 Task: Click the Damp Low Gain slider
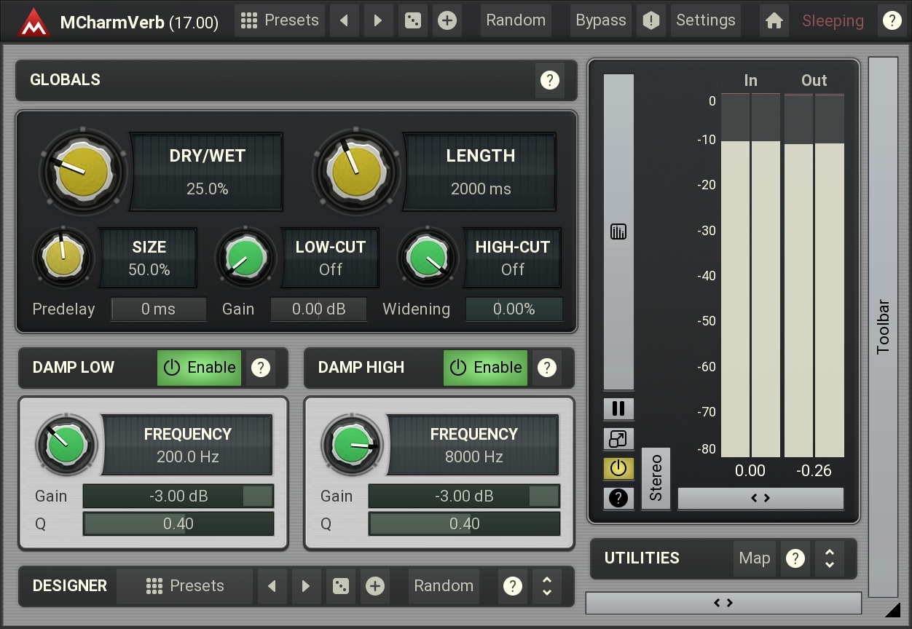point(178,497)
